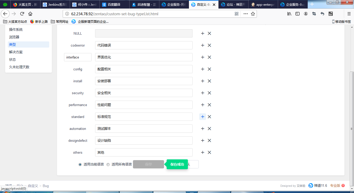Switch to the 论坛 - 禅道 tab

(233, 4)
